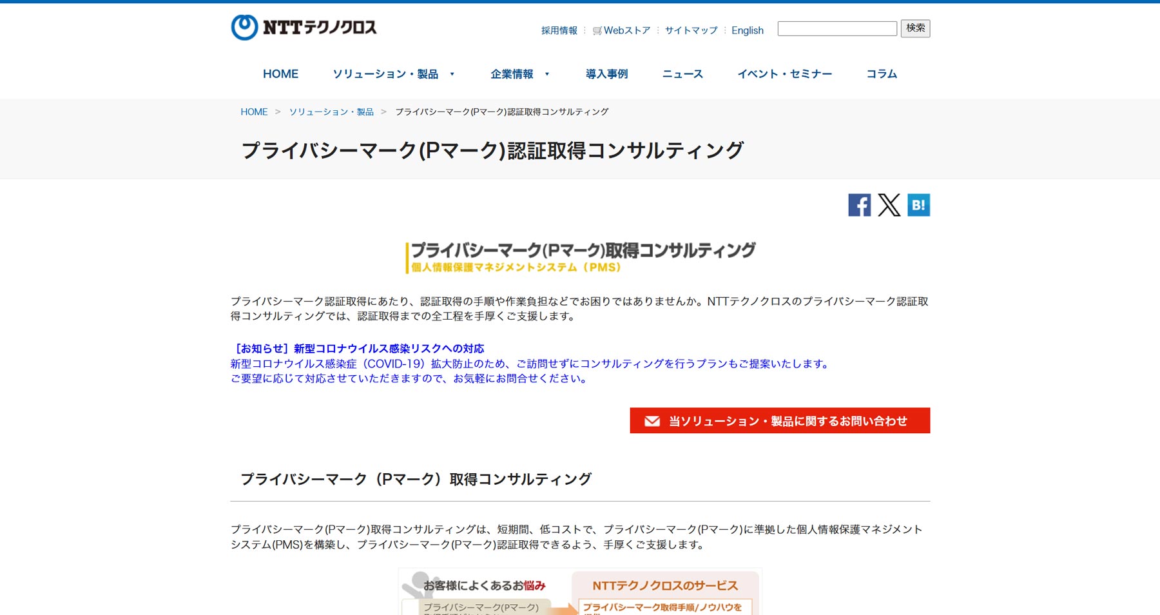Open the コラム menu item

(882, 74)
